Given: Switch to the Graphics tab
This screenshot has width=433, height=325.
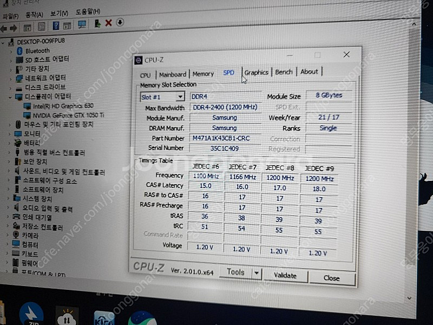Looking at the screenshot, I should 256,73.
